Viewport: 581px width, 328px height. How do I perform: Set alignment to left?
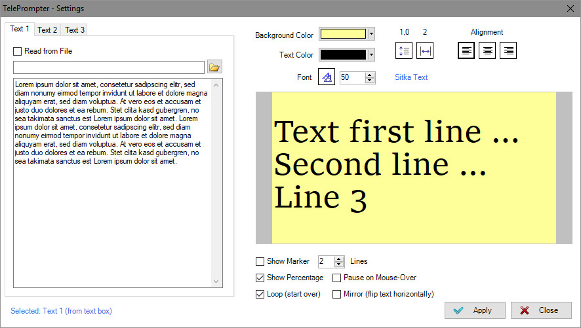coord(466,50)
